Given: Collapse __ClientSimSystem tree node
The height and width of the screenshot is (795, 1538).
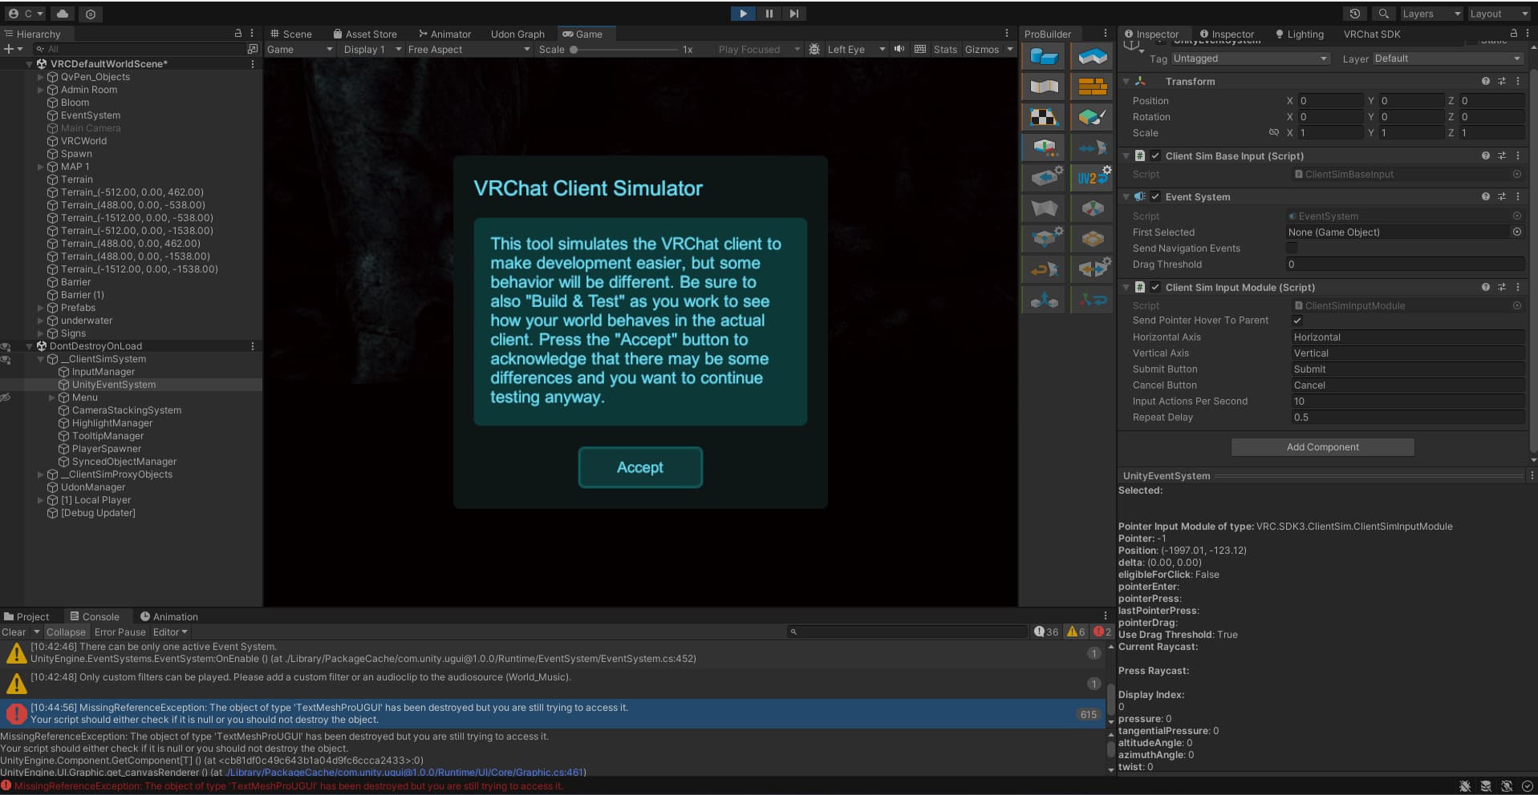Looking at the screenshot, I should pyautogui.click(x=41, y=359).
